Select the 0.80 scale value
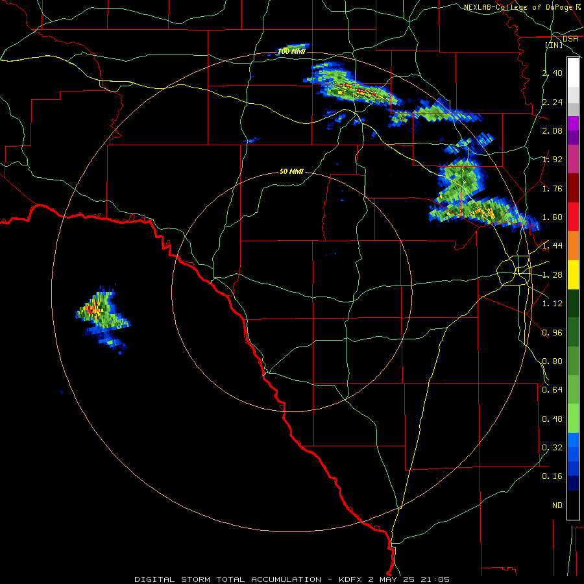584x584 pixels. 552,361
